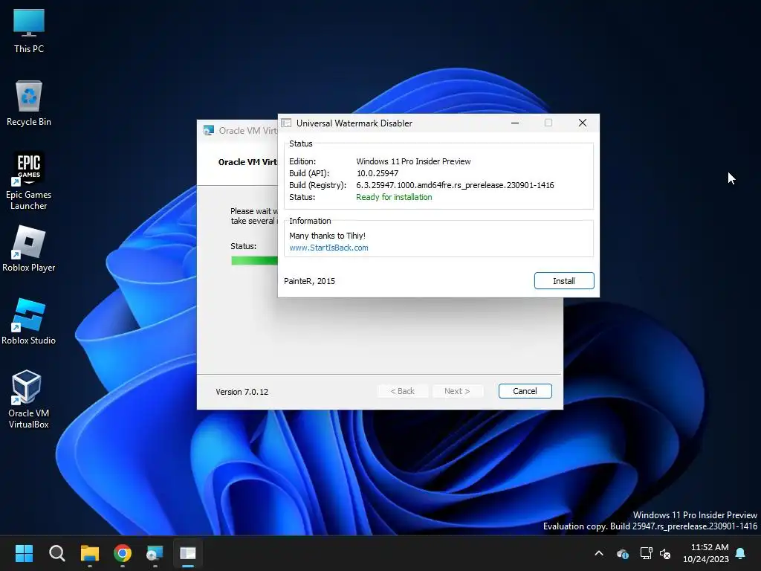Viewport: 761px width, 571px height.
Task: Open the Recycle Bin desktop icon
Action: pyautogui.click(x=29, y=103)
